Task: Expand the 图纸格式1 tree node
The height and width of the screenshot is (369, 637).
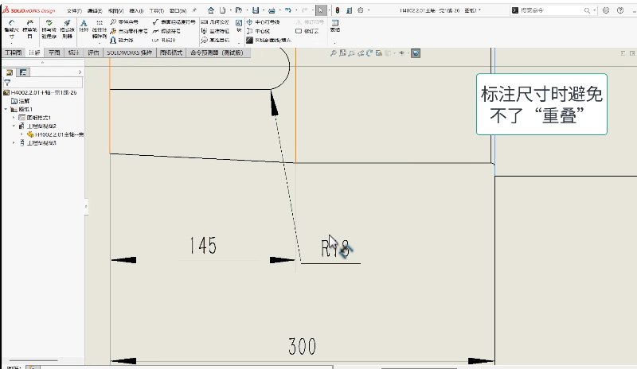Action: (14, 118)
